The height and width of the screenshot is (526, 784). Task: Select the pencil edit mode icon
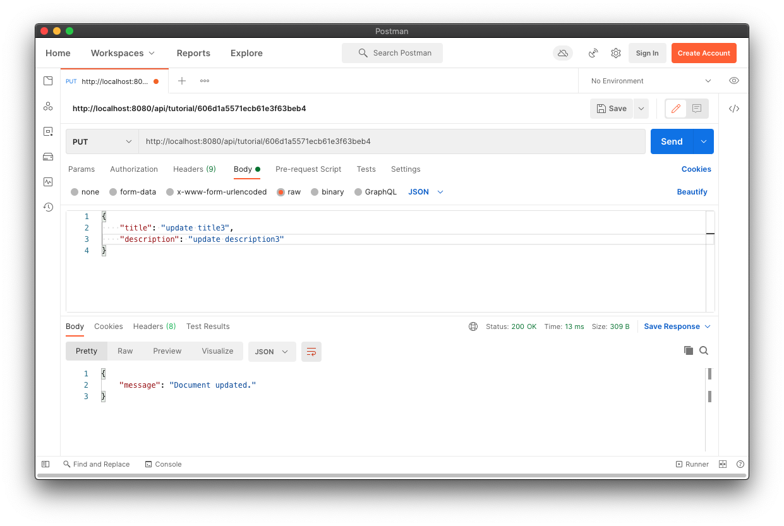click(675, 109)
